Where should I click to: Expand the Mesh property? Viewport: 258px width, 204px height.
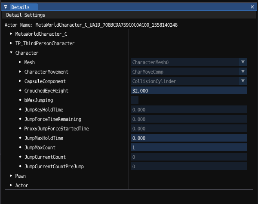[20, 62]
